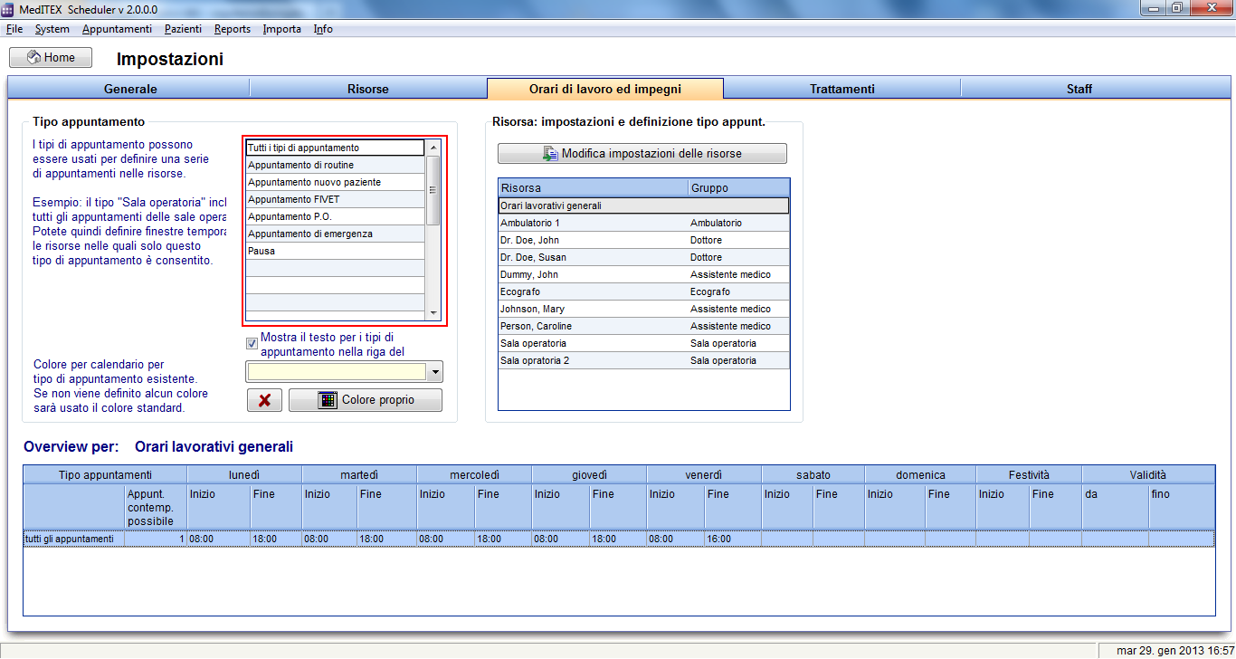
Task: Select 'Tutti i tipi di appuntamento' list entry
Action: click(335, 148)
